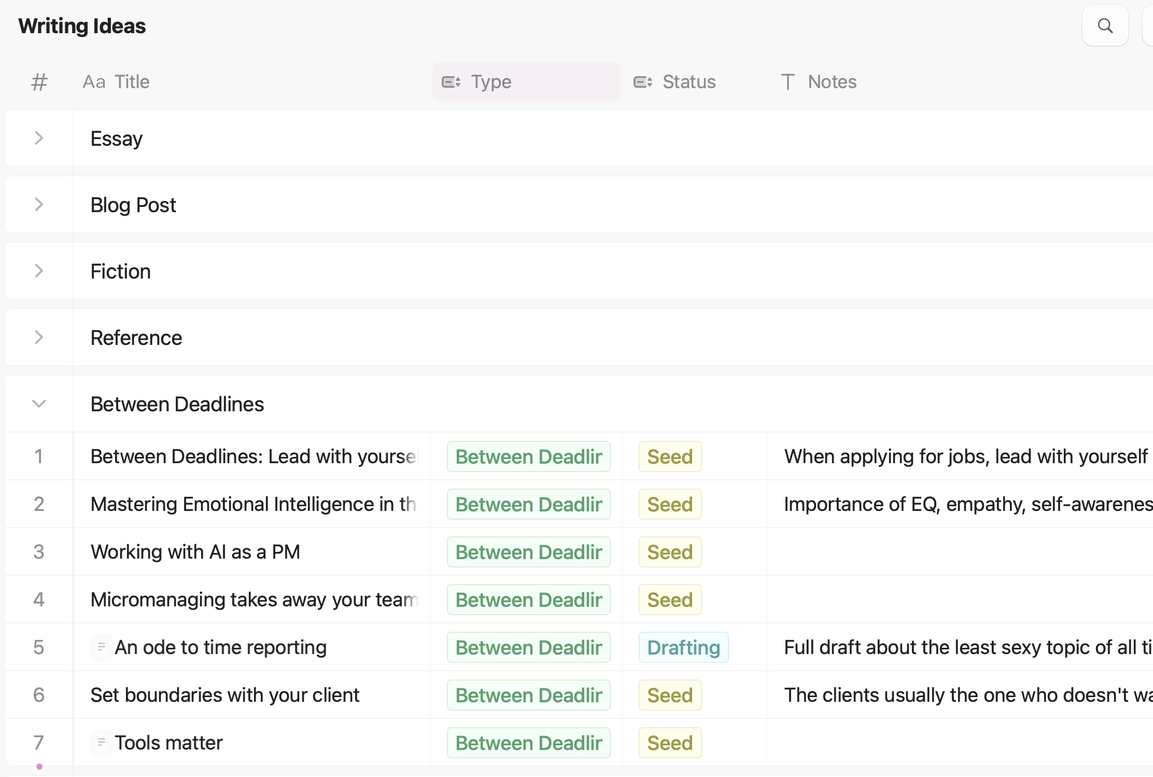Image resolution: width=1153 pixels, height=777 pixels.
Task: Open the Drafting status dropdown tag
Action: click(683, 647)
